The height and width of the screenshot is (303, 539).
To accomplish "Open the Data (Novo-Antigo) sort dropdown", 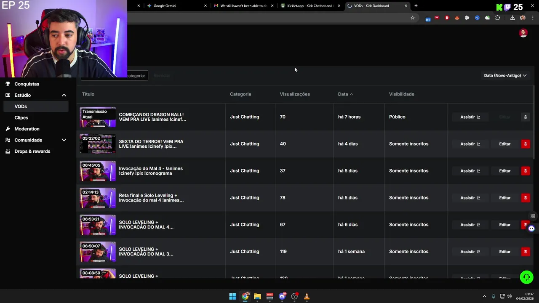I will pyautogui.click(x=505, y=75).
